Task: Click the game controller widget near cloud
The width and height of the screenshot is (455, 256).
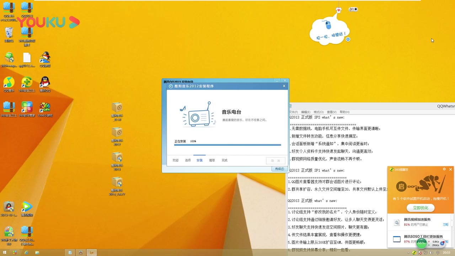Action: coord(353,9)
